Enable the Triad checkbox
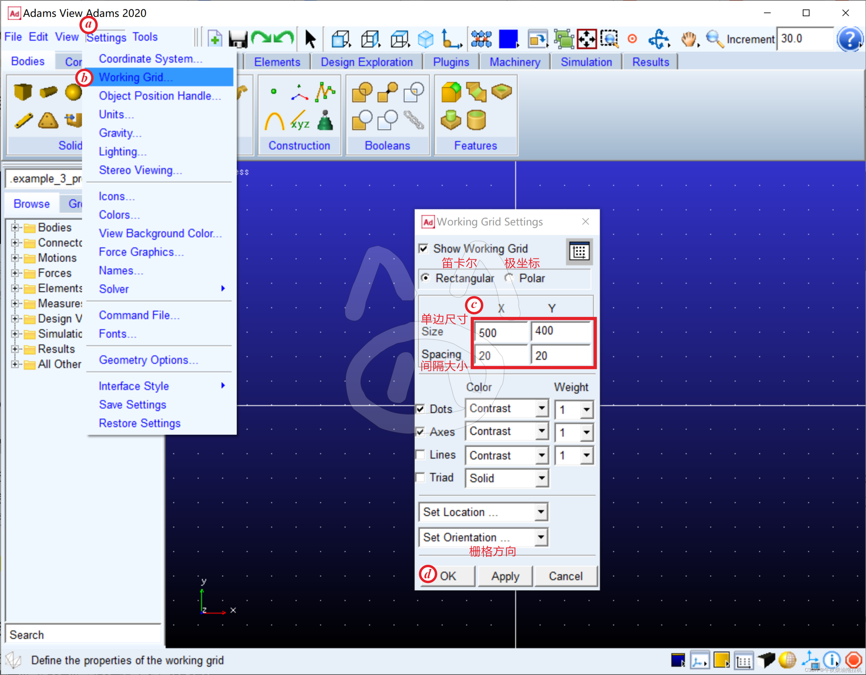866x675 pixels. [420, 477]
